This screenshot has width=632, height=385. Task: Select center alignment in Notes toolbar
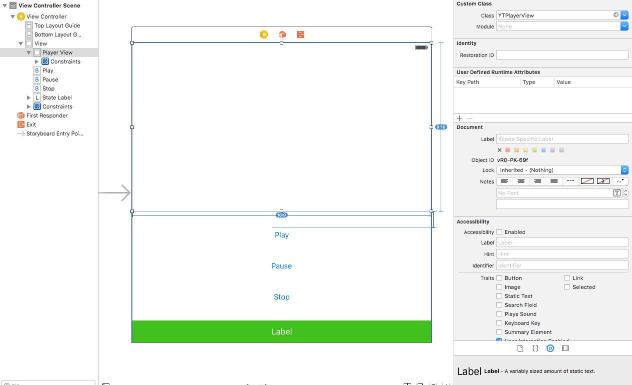[x=521, y=181]
